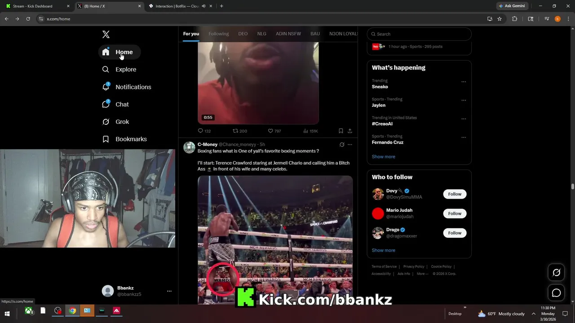This screenshot has height=323, width=575.
Task: Open more options on C-Money post
Action: click(x=350, y=144)
